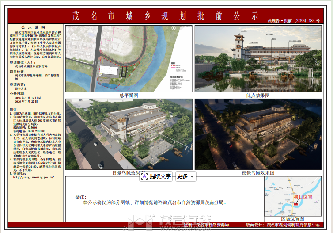Click the 总平面图 caption
Image resolution: width=333 pixels, height=233 pixels.
click(x=129, y=95)
